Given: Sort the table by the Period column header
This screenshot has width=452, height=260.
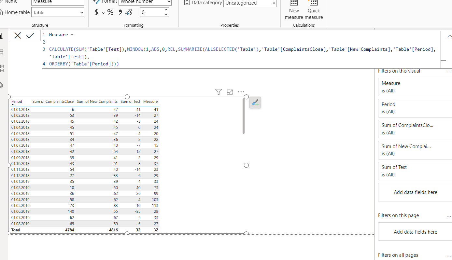Looking at the screenshot, I should coord(17,102).
